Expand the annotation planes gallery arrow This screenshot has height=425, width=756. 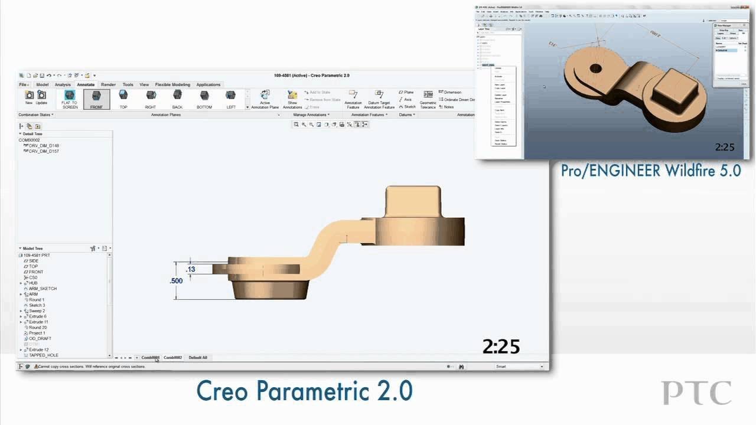tap(247, 107)
